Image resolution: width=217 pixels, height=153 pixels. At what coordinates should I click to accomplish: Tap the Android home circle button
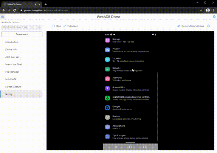pos(130,147)
